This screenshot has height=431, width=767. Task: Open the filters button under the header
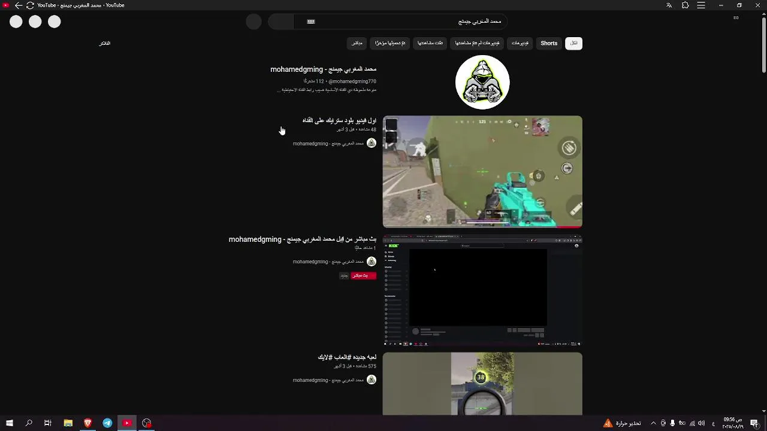tap(105, 43)
